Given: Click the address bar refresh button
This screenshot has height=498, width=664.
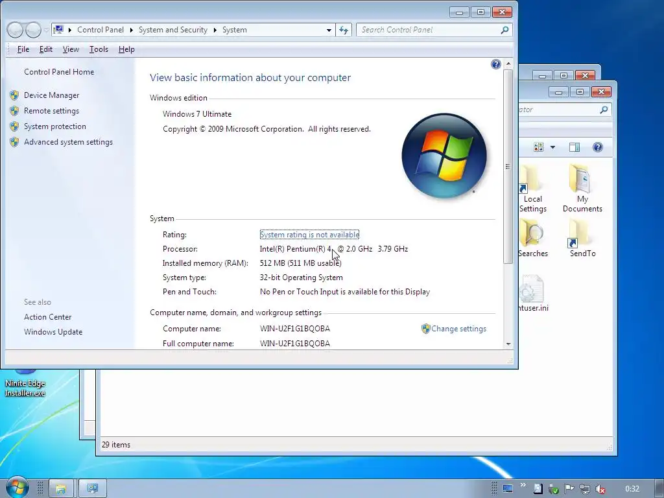Looking at the screenshot, I should pyautogui.click(x=344, y=30).
